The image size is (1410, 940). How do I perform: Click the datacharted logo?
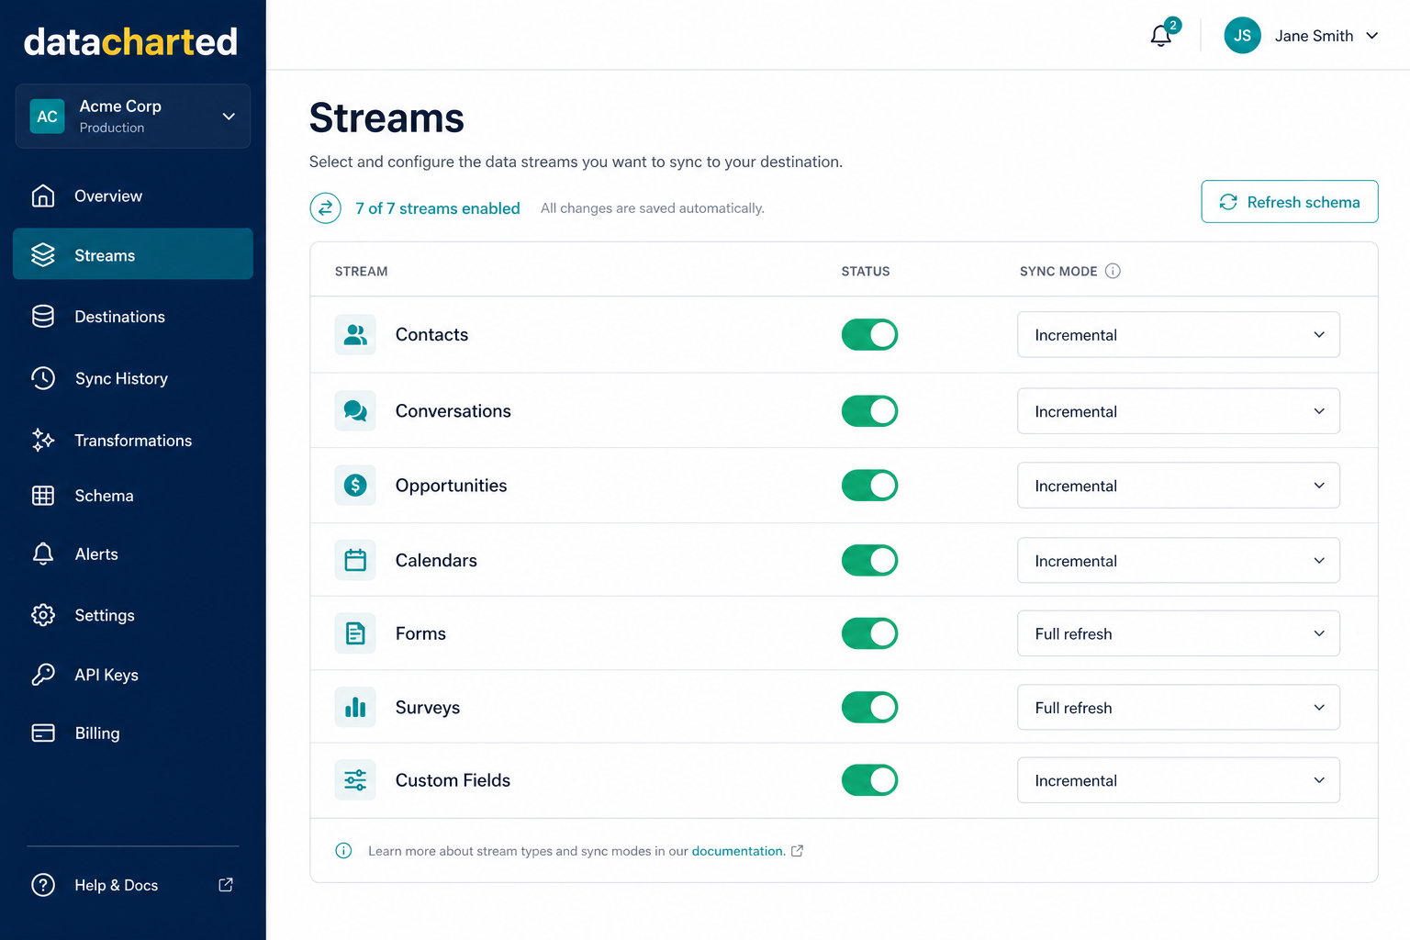[x=130, y=41]
